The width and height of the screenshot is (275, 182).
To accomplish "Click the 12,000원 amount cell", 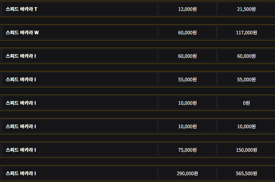I will click(187, 9).
